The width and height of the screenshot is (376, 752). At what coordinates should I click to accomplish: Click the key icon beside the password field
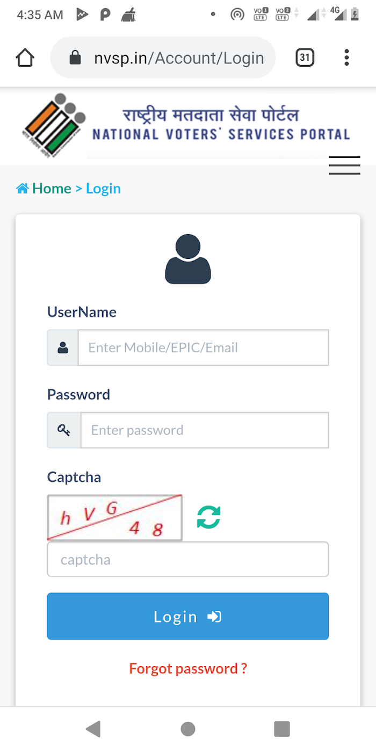[x=64, y=430]
